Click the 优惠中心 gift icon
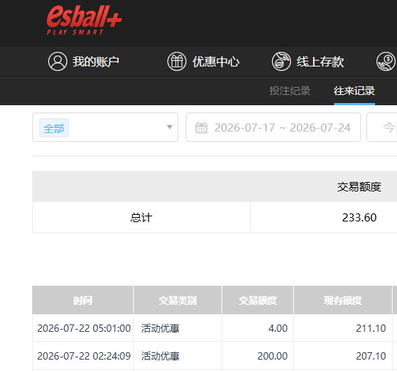This screenshot has width=397, height=372. tap(177, 61)
